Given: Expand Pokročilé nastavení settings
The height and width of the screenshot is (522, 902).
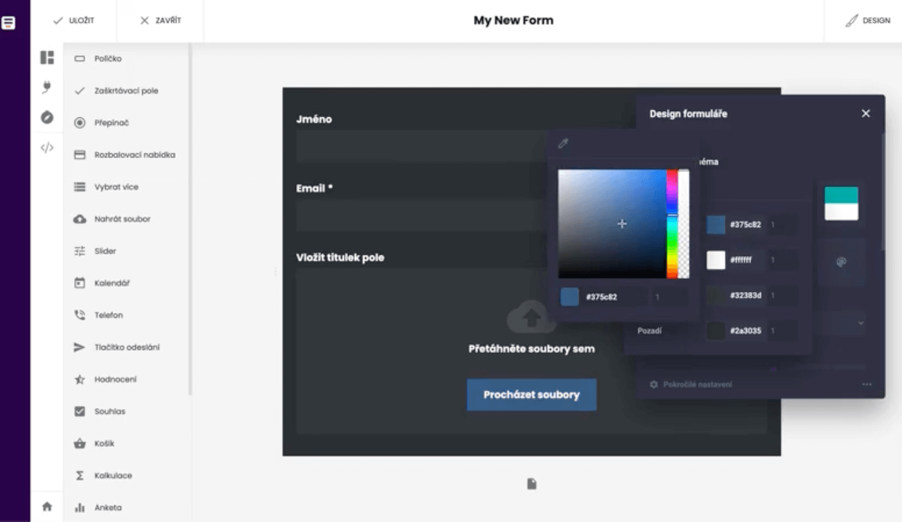Looking at the screenshot, I should tap(697, 384).
